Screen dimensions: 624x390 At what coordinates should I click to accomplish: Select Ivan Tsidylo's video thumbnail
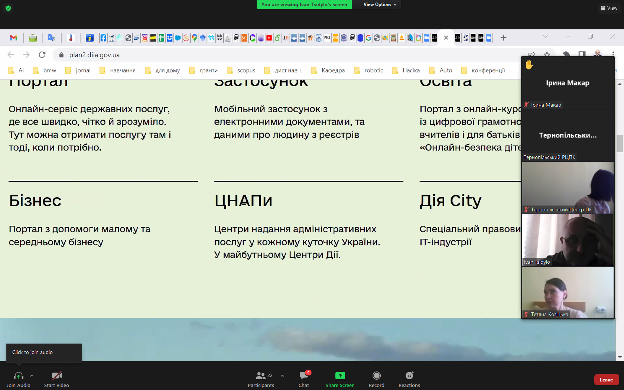[568, 240]
